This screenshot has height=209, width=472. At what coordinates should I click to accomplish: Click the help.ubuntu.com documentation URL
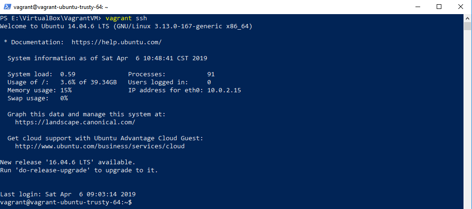pos(116,42)
